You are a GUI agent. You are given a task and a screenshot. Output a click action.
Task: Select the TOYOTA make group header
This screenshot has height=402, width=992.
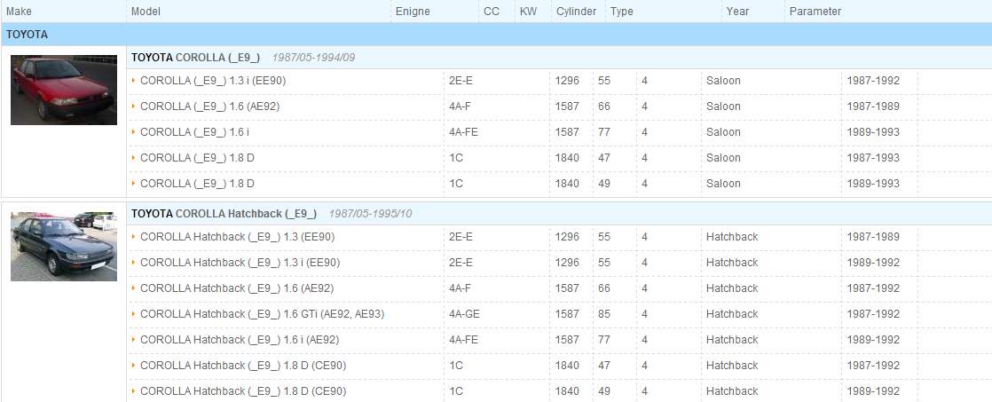pyautogui.click(x=496, y=35)
